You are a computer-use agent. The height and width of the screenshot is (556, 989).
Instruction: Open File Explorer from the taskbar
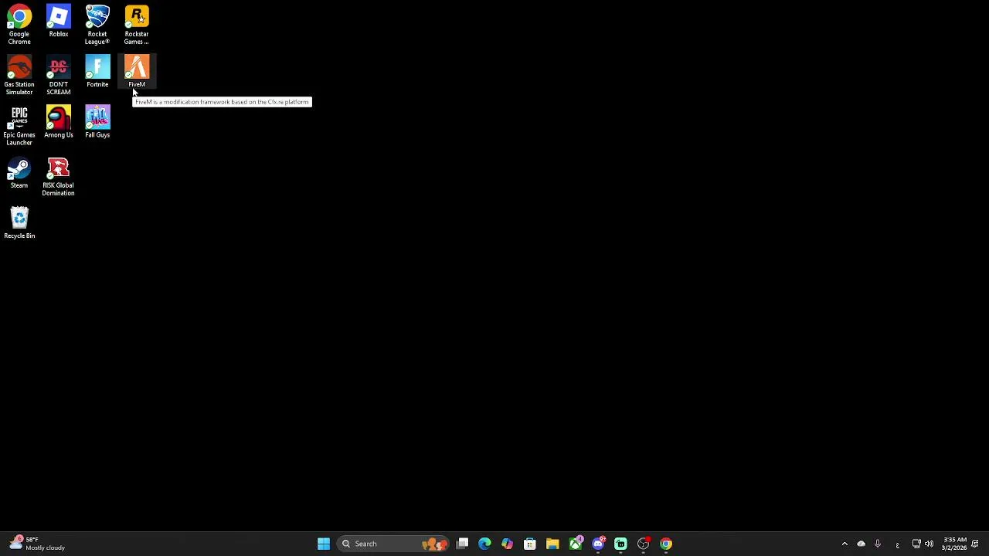click(x=552, y=544)
